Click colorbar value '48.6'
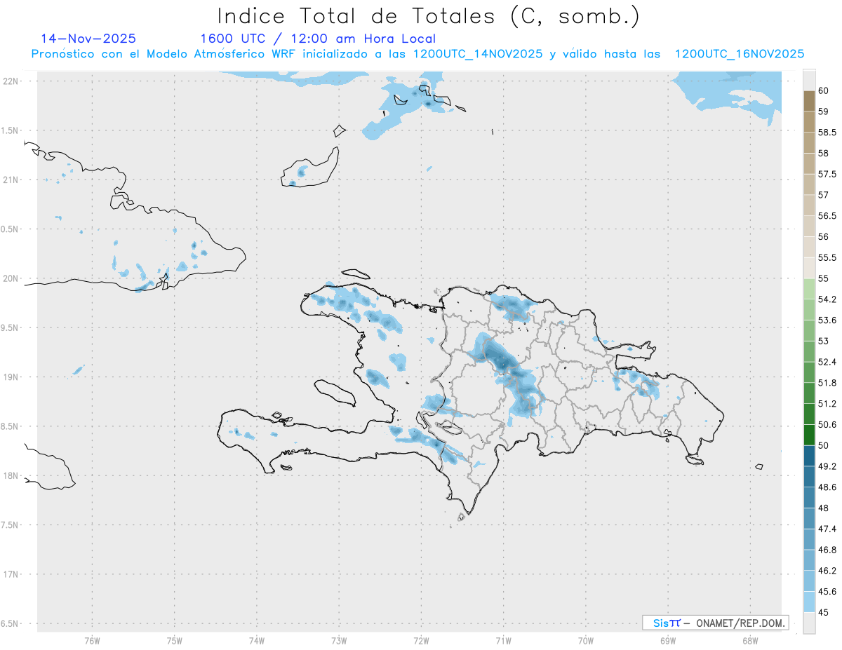 (x=827, y=487)
